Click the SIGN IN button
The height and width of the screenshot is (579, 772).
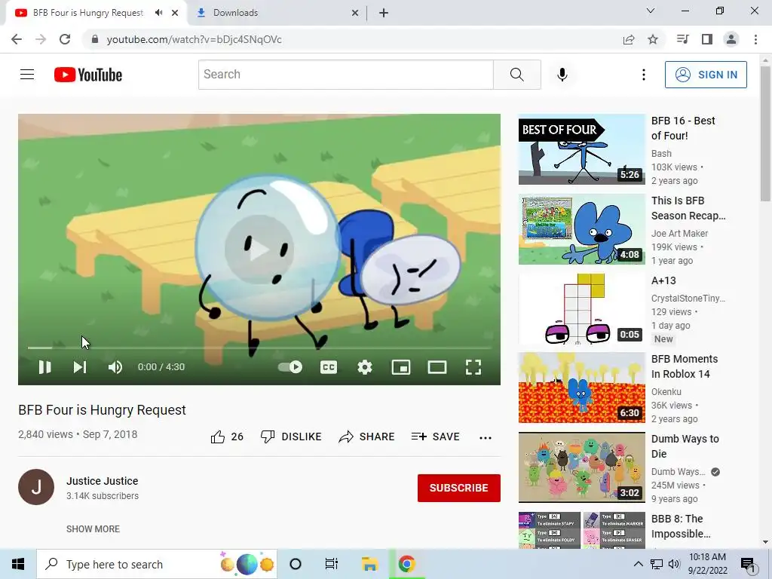[706, 75]
